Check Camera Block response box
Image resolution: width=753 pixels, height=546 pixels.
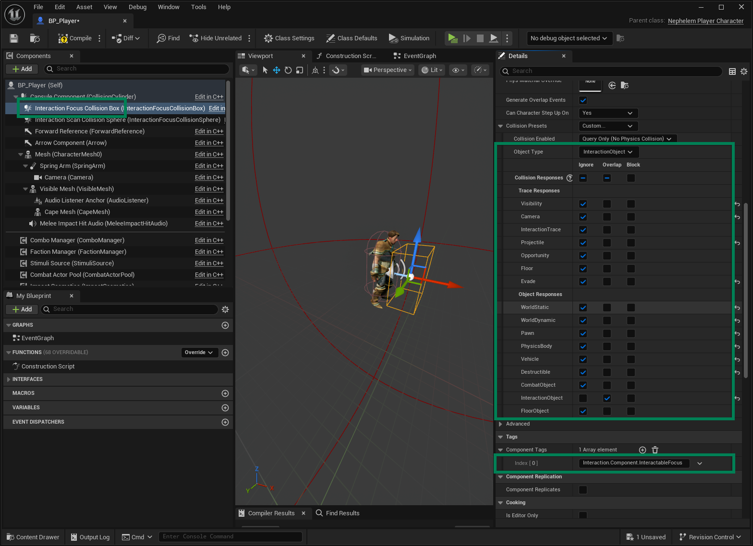pyautogui.click(x=631, y=217)
